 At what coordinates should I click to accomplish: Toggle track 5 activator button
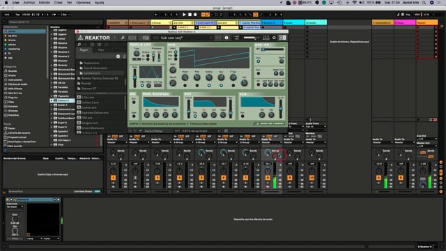click(201, 178)
